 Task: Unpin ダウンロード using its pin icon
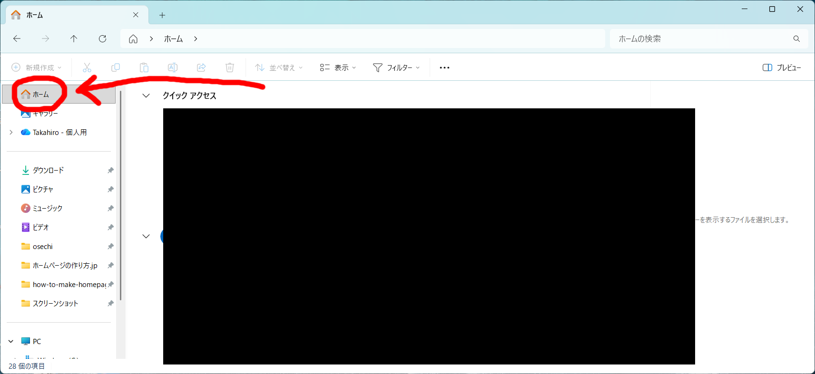pos(110,170)
